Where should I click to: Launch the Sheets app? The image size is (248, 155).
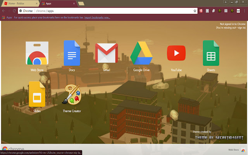pos(211,53)
